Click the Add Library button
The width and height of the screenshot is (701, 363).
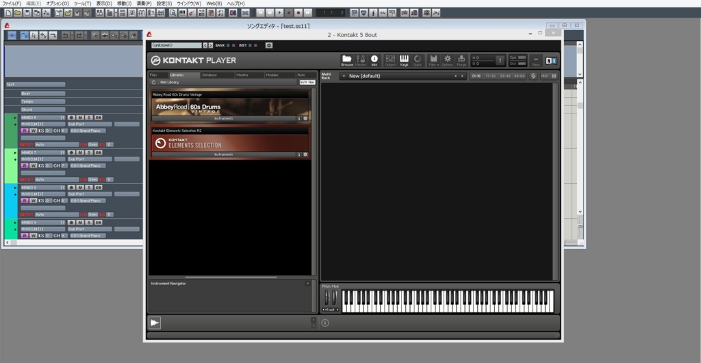(x=169, y=82)
